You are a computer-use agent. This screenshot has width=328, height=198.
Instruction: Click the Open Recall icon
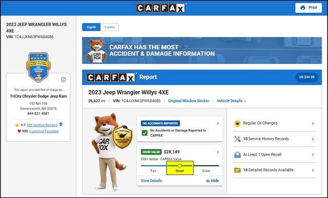click(237, 155)
